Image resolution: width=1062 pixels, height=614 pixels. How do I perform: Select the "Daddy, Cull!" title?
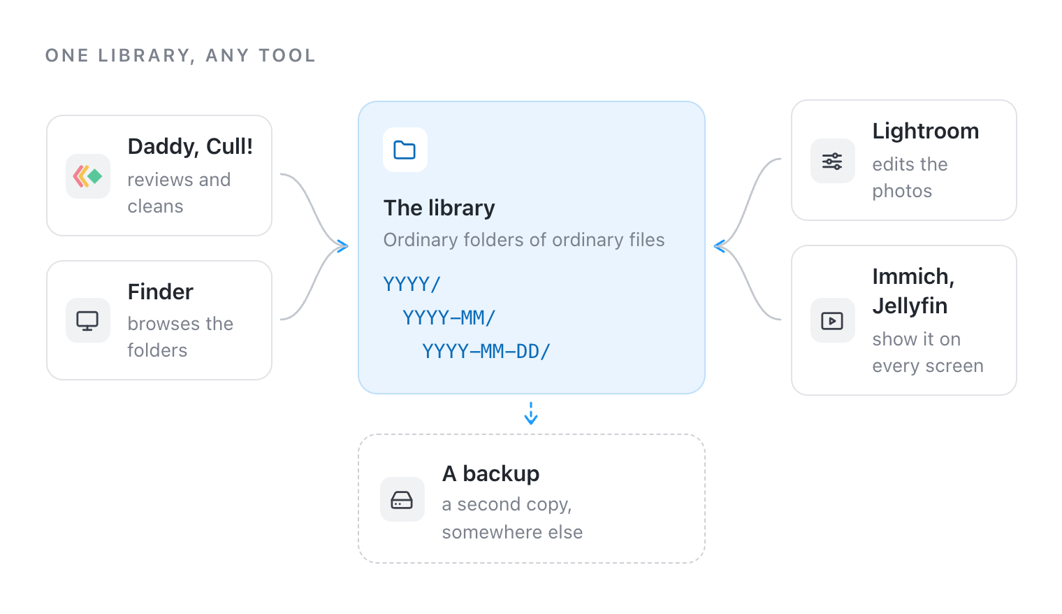click(x=190, y=147)
